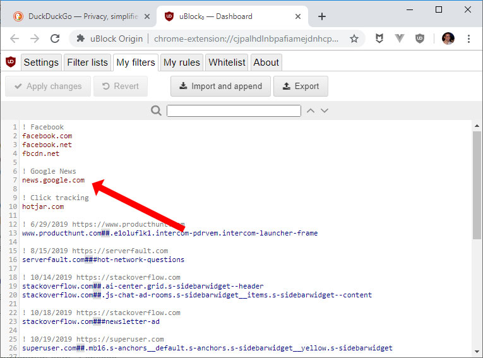Viewport: 483px width, 358px height.
Task: Click the address bar URL
Action: pyautogui.click(x=246, y=39)
